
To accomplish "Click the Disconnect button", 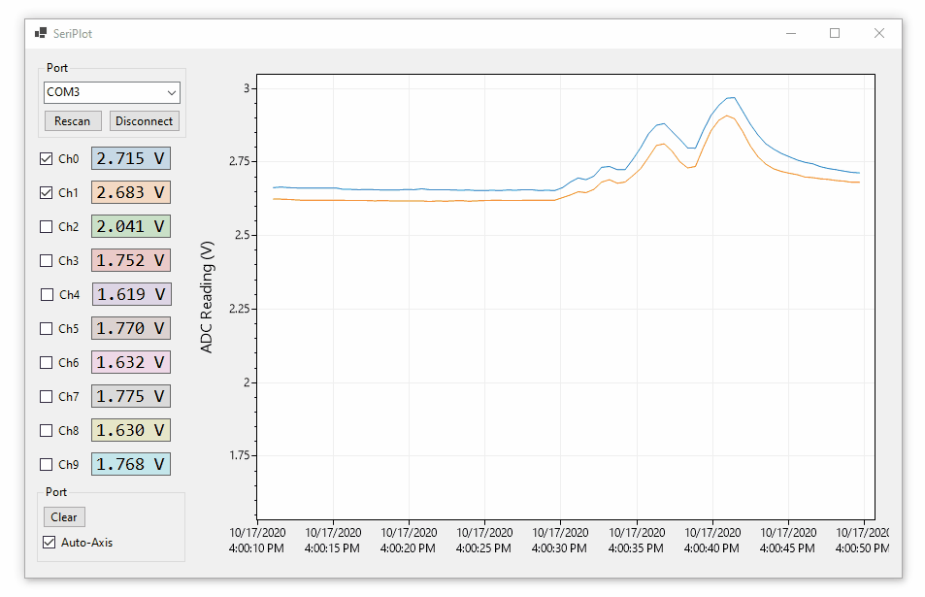I will click(x=144, y=121).
